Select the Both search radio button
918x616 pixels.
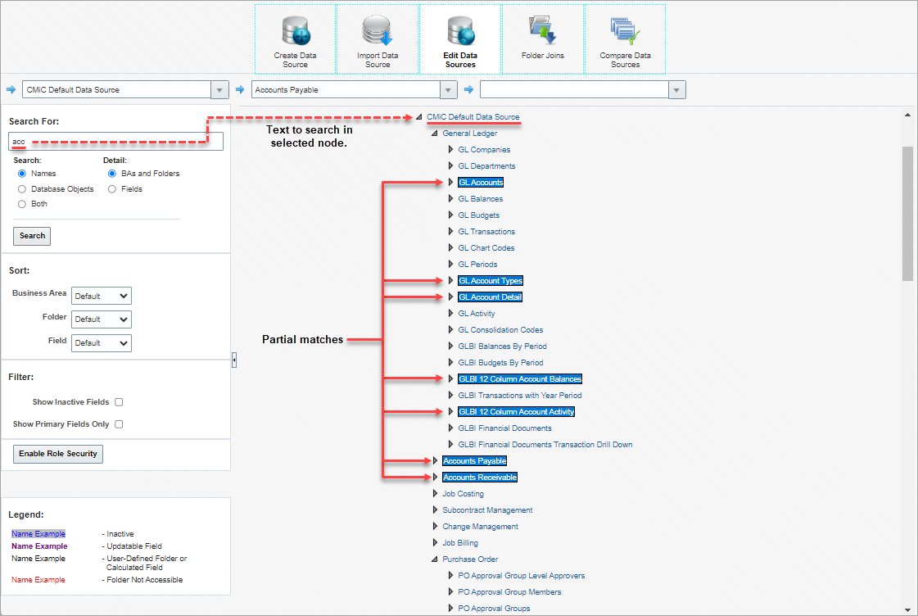tap(21, 204)
